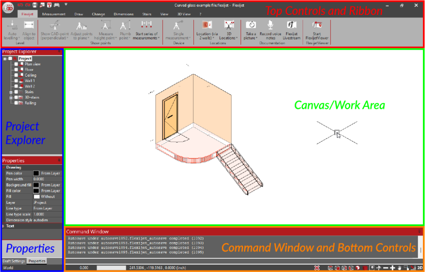This screenshot has height=272, width=425.
Task: Click the zoom out minus icon
Action: (386, 268)
